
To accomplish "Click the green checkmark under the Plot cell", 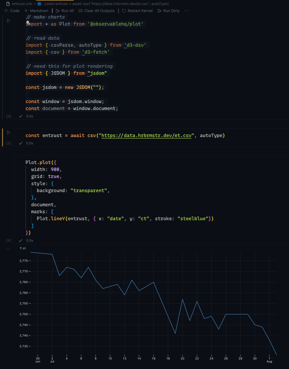I will [21, 240].
